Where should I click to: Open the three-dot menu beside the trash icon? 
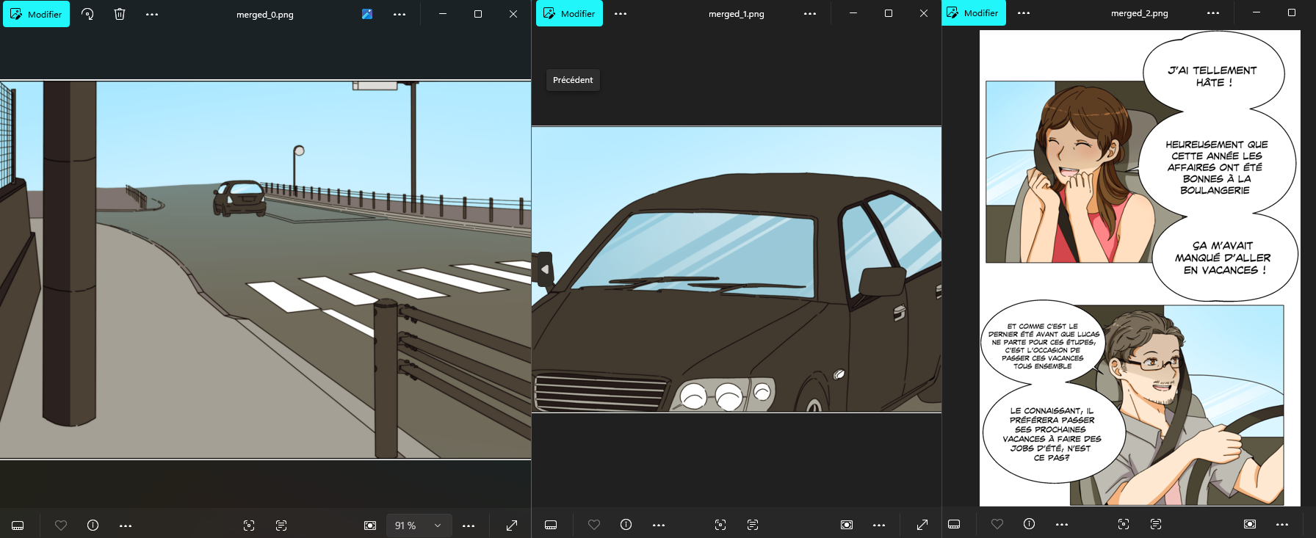(x=152, y=14)
